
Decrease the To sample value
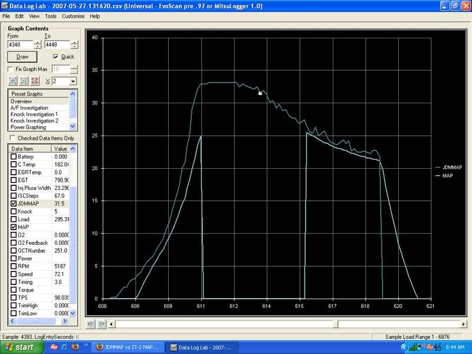pos(74,47)
